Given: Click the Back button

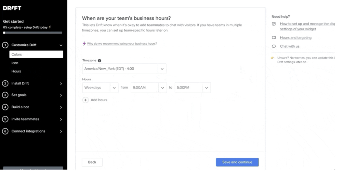Looking at the screenshot, I should [92, 162].
